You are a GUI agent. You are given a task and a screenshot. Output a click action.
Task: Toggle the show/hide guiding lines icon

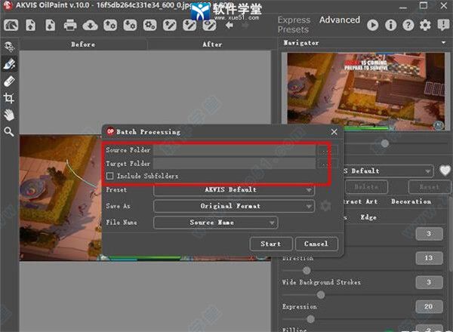click(209, 25)
